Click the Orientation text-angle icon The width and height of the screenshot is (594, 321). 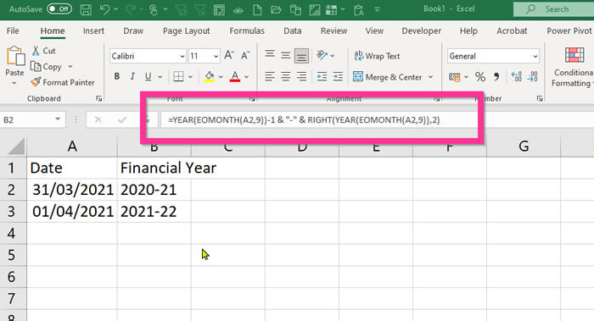point(322,55)
